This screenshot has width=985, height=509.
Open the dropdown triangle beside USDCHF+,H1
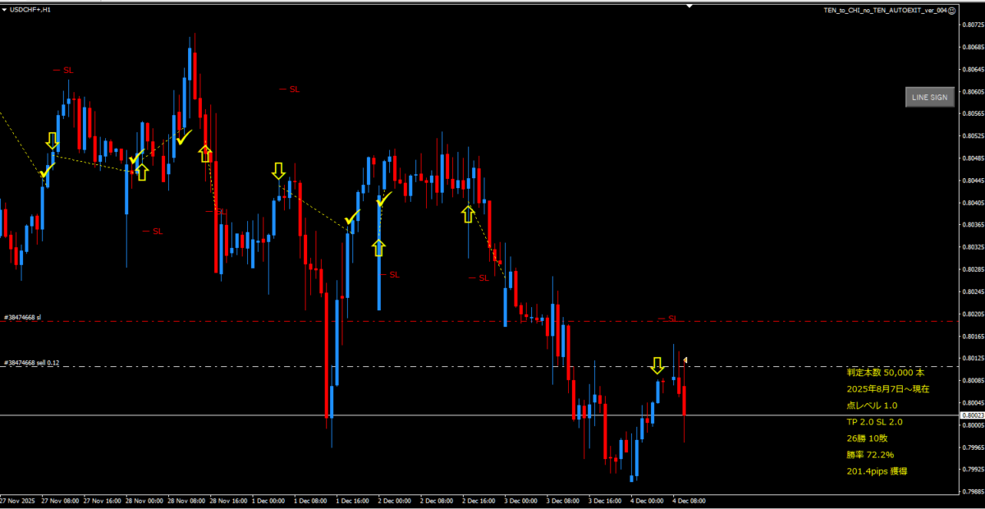click(4, 10)
